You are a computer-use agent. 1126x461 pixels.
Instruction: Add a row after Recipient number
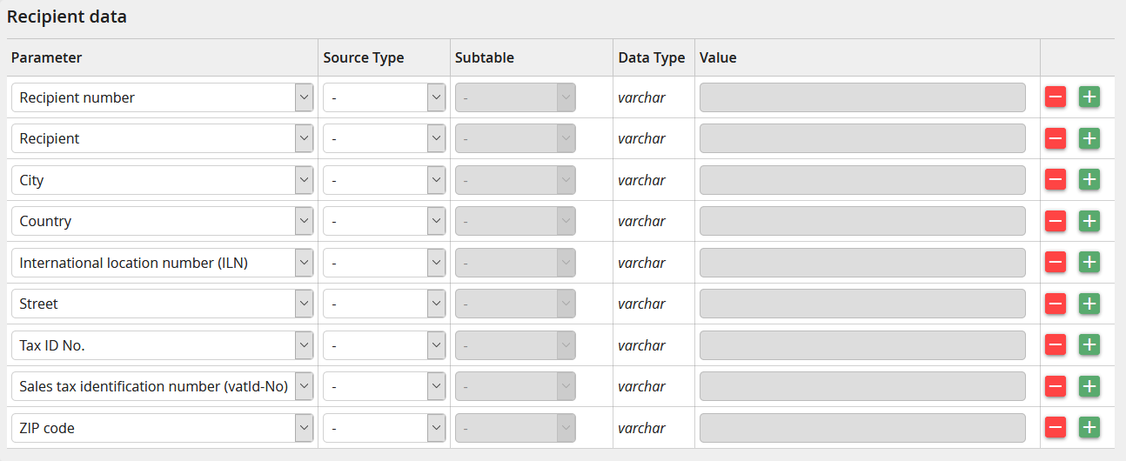1089,97
